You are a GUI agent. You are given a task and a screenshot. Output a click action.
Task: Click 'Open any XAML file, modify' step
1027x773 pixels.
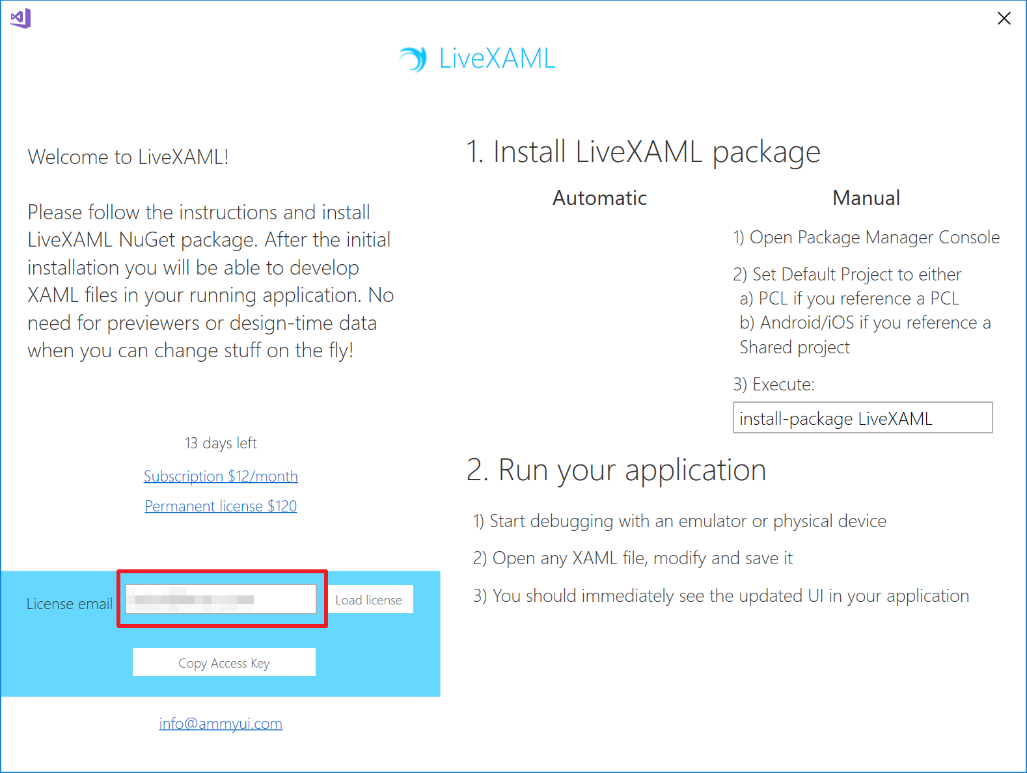click(x=633, y=558)
